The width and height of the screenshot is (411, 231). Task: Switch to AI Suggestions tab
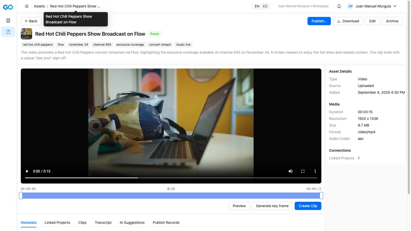coord(132,223)
